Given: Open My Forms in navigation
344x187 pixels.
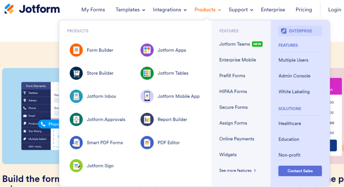Looking at the screenshot, I should (x=93, y=10).
